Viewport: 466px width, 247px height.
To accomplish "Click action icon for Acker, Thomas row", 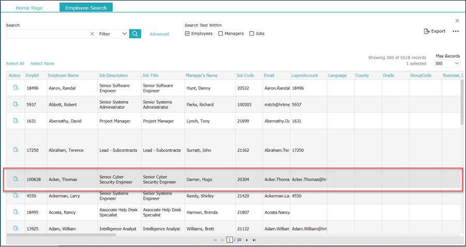I will pyautogui.click(x=16, y=179).
